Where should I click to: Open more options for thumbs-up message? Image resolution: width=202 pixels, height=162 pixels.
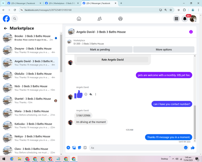(x=95, y=94)
